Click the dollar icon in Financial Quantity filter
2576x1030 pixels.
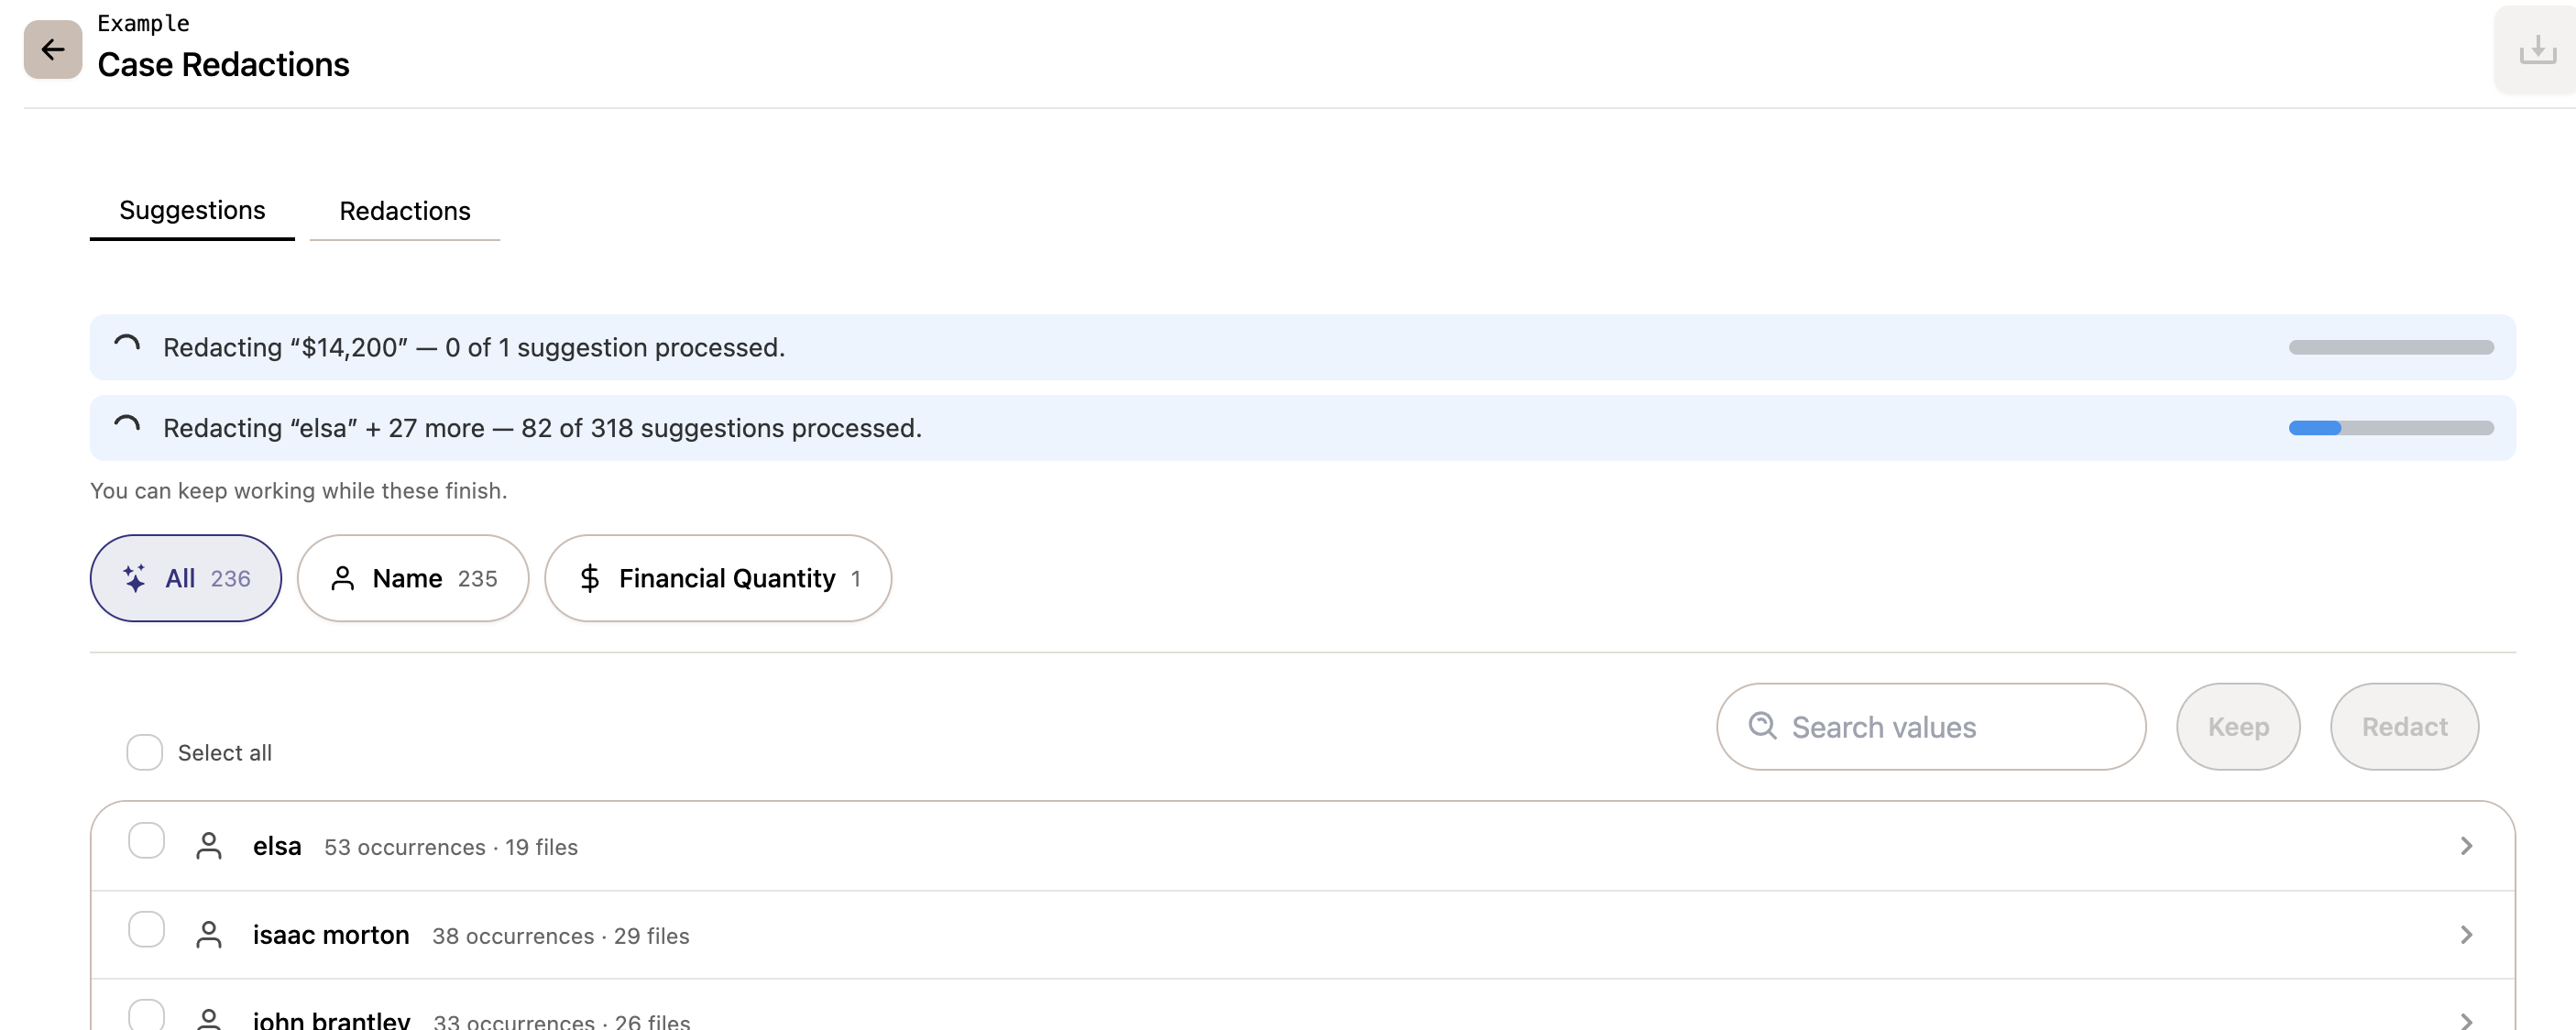[590, 578]
